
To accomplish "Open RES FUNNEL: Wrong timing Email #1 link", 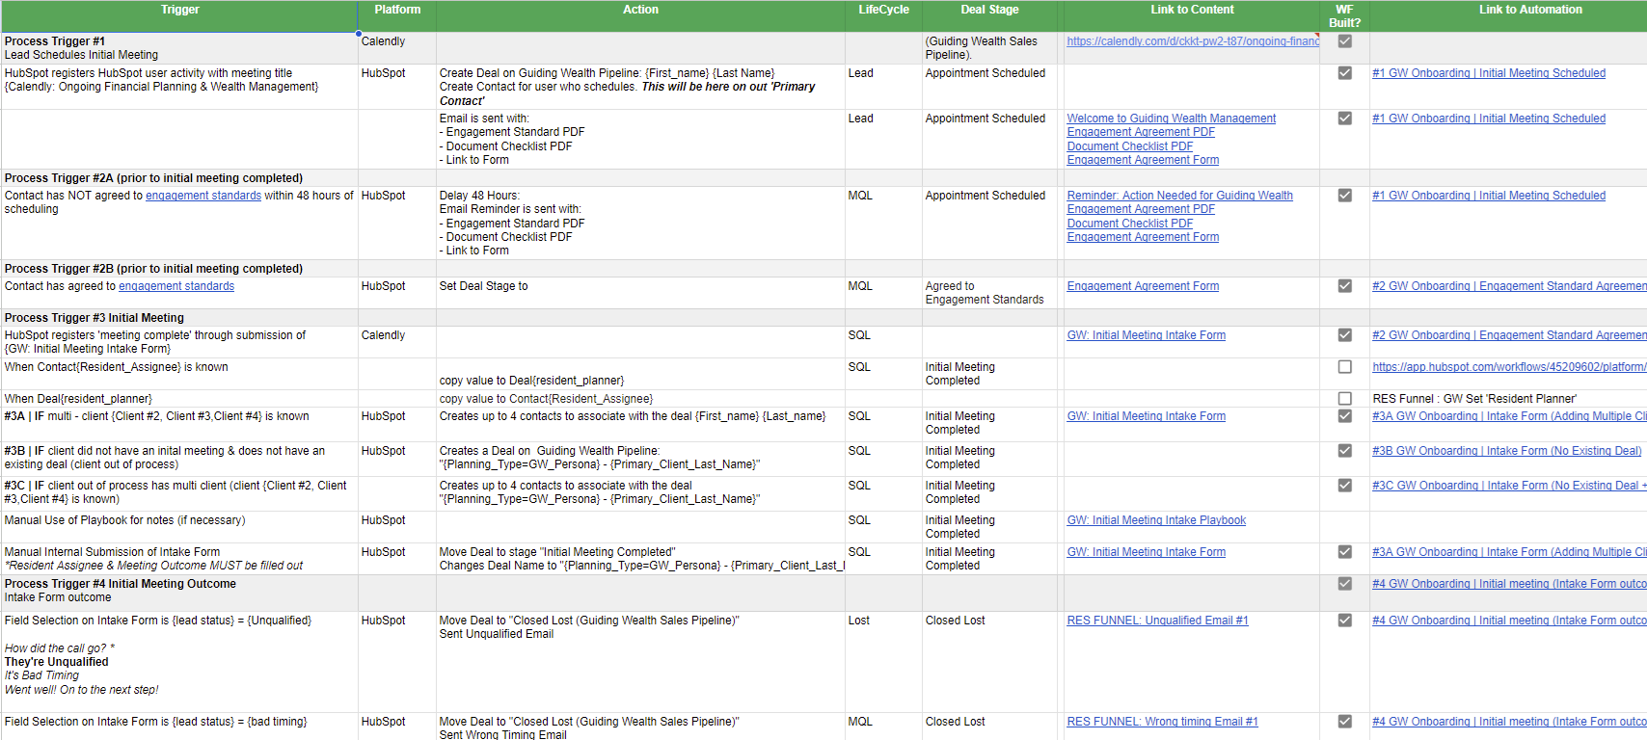I will click(x=1162, y=722).
